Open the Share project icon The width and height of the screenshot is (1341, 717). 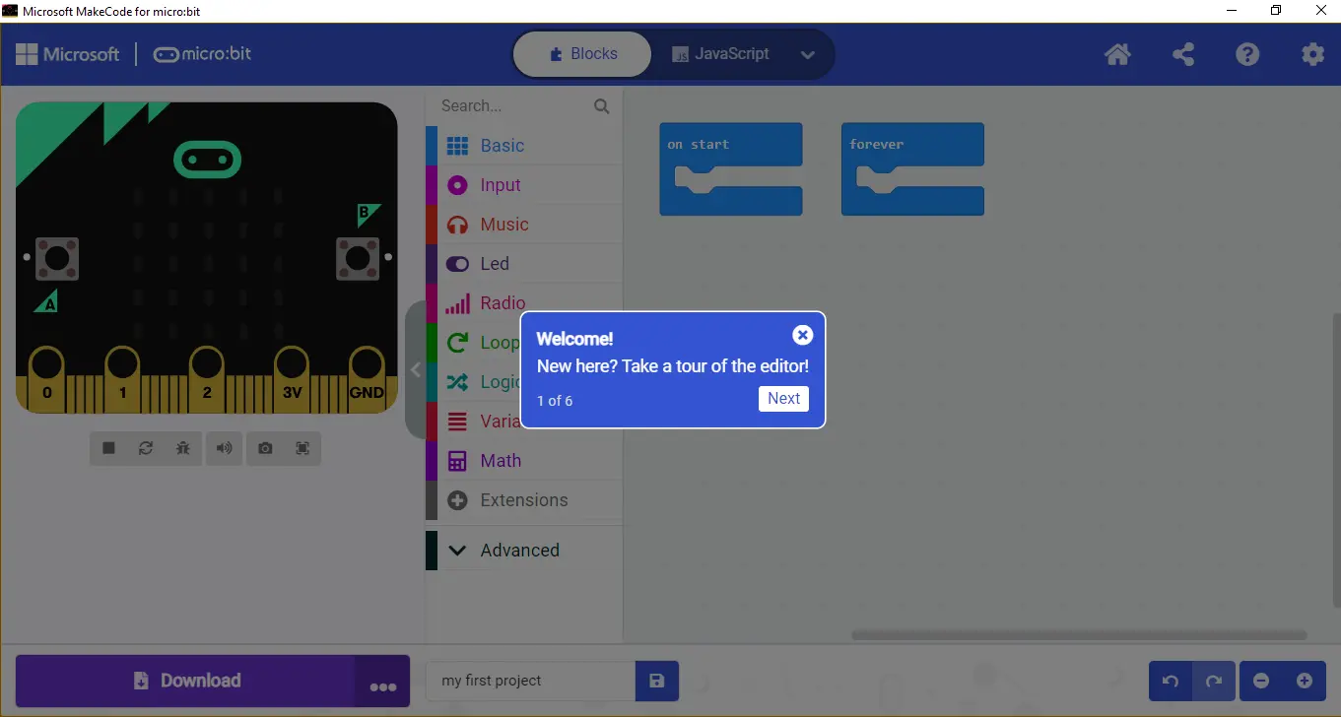pos(1183,54)
